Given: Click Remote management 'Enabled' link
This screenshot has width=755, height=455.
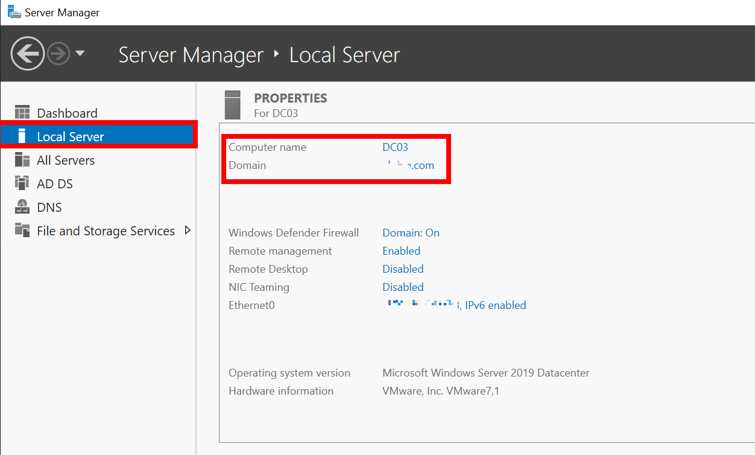Looking at the screenshot, I should coord(401,251).
